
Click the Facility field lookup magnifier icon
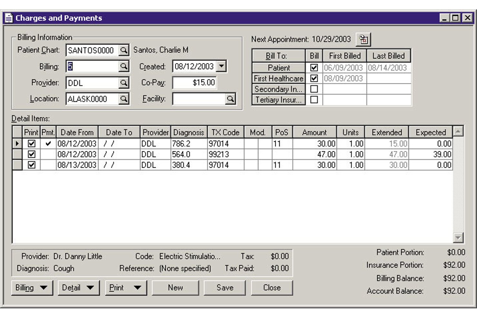pos(230,99)
